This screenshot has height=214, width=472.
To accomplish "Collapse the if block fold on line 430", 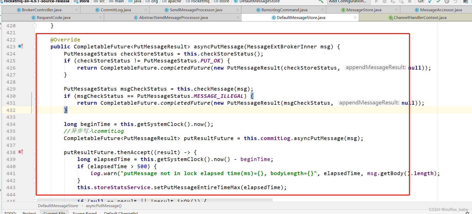I will pos(35,96).
